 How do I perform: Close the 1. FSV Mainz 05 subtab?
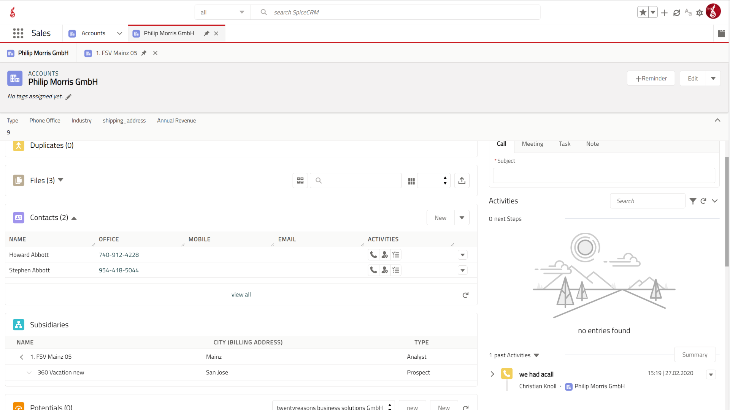[x=155, y=53]
